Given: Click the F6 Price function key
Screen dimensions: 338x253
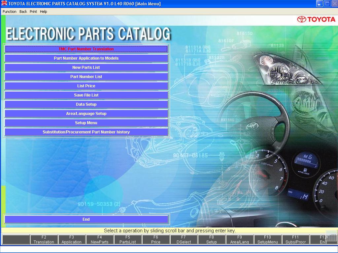Looking at the screenshot, I should [x=156, y=239].
